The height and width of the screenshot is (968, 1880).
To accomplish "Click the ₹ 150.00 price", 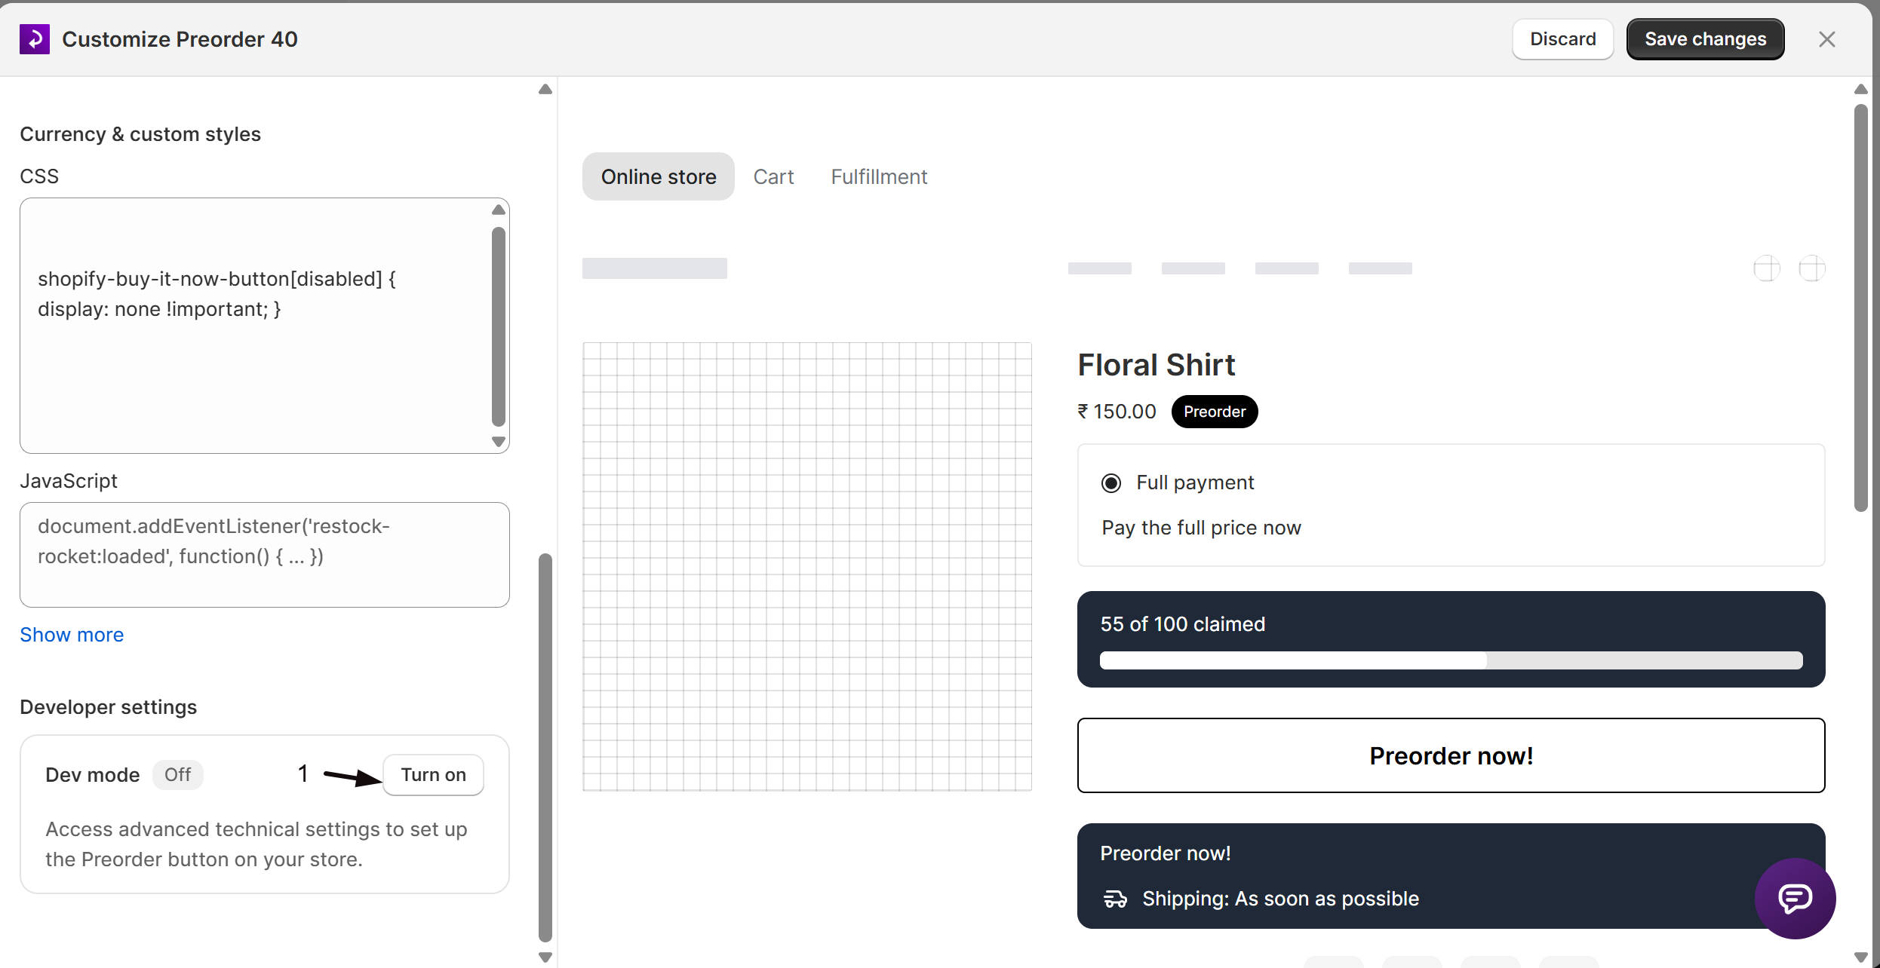I will point(1117,412).
